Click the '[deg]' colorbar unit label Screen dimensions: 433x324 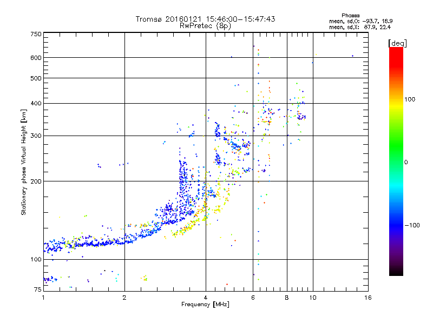pyautogui.click(x=397, y=43)
